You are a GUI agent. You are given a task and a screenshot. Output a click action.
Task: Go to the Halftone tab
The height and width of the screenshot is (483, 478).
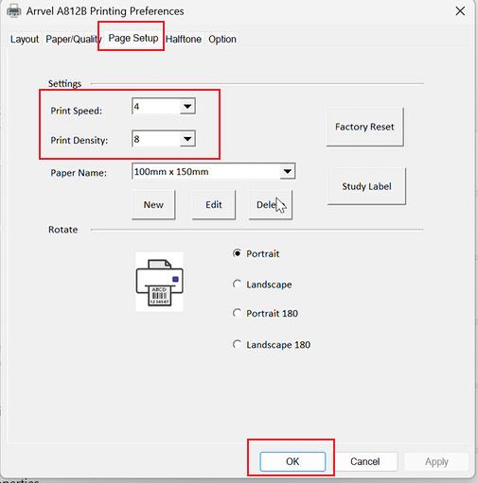pyautogui.click(x=184, y=39)
